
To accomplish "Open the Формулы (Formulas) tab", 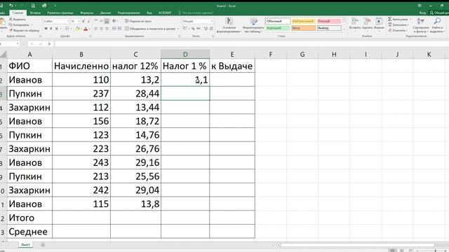I will point(87,13).
